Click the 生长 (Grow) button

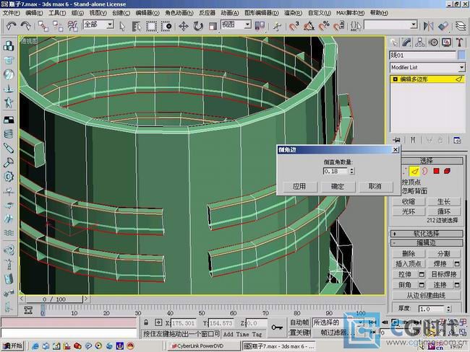444,201
